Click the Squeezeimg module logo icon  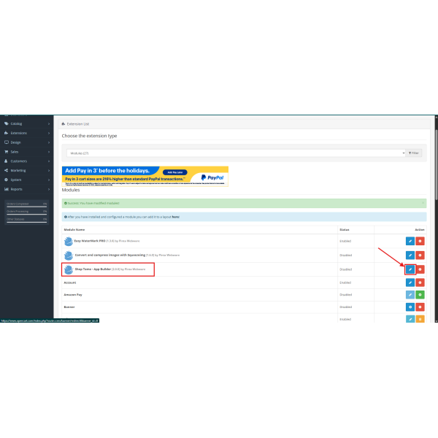(x=68, y=255)
